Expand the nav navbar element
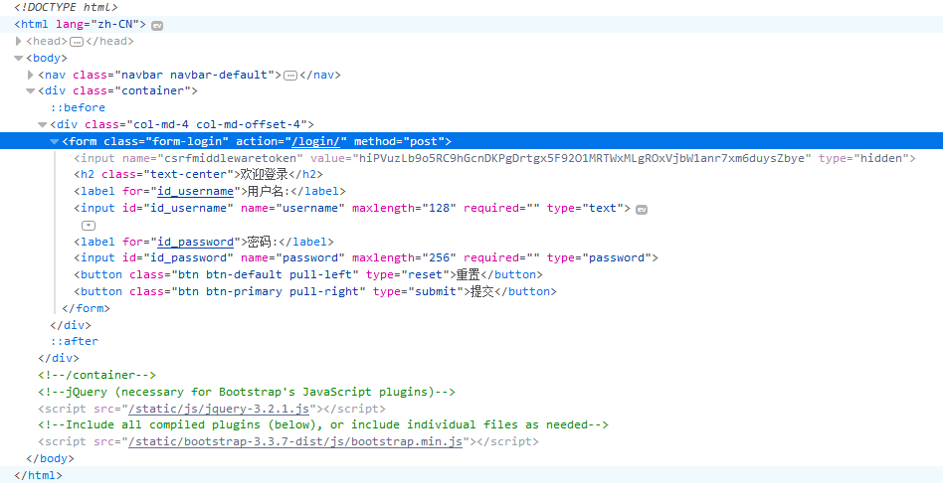The width and height of the screenshot is (943, 502). point(31,75)
